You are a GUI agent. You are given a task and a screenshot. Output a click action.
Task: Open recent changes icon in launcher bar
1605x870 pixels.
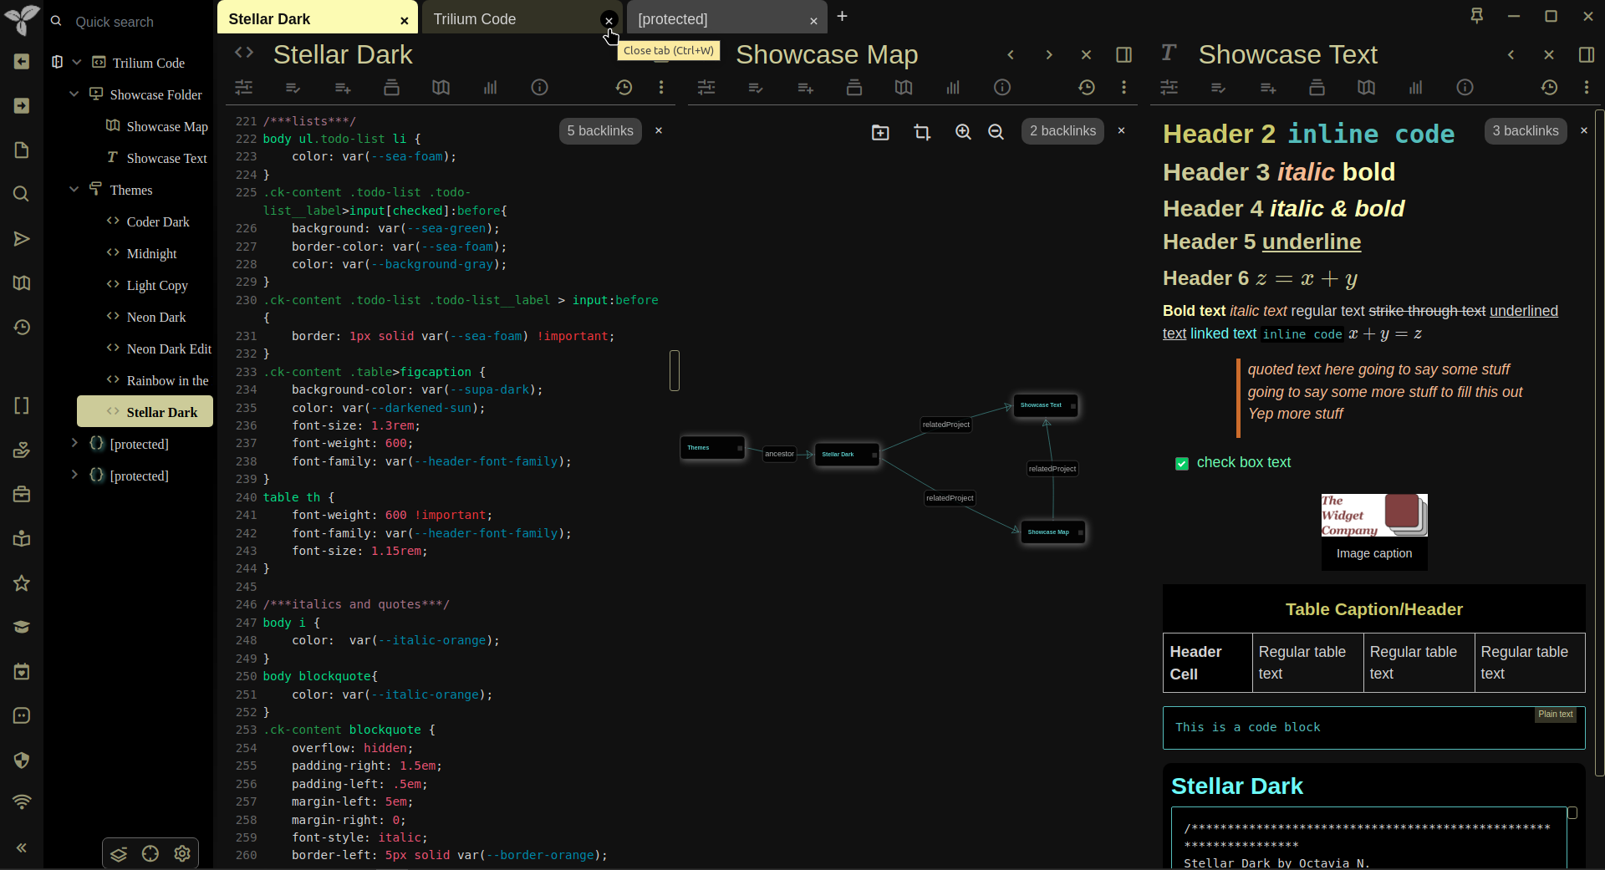(x=22, y=327)
